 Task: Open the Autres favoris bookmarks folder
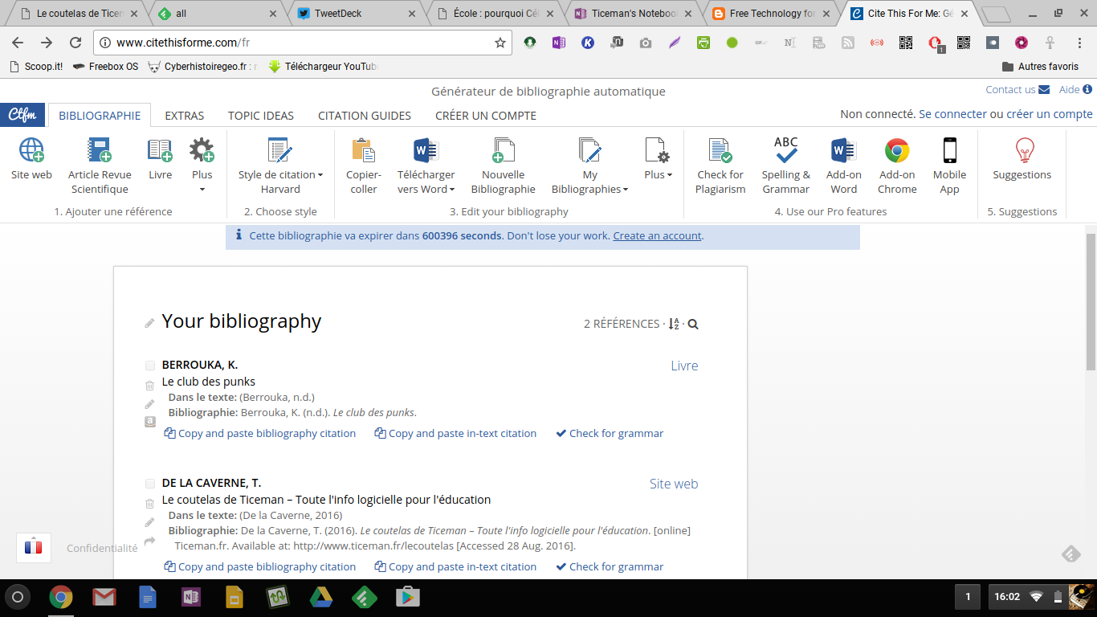[x=1040, y=67]
